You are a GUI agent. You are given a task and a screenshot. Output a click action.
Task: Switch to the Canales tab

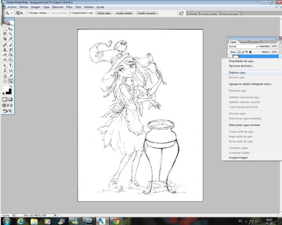click(243, 42)
